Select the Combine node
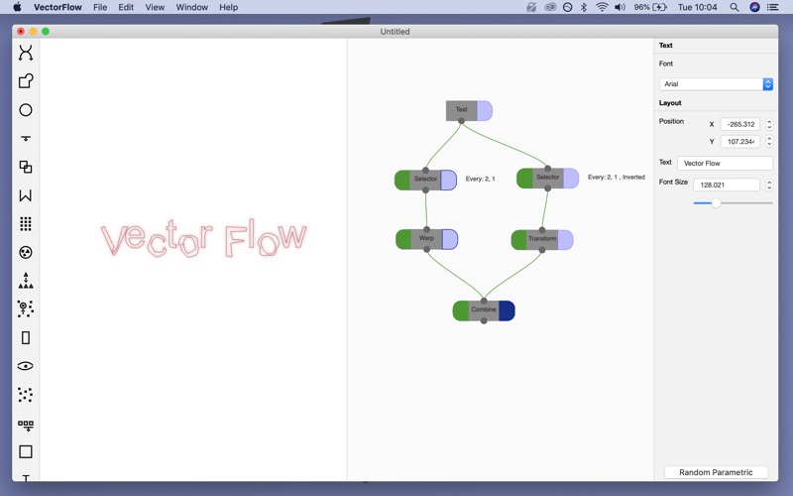793x496 pixels. click(x=484, y=310)
